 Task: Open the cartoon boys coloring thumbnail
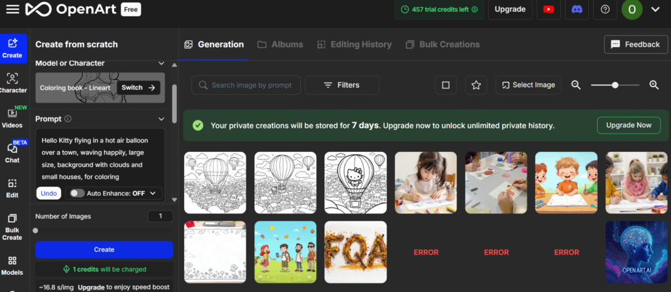pos(566,183)
